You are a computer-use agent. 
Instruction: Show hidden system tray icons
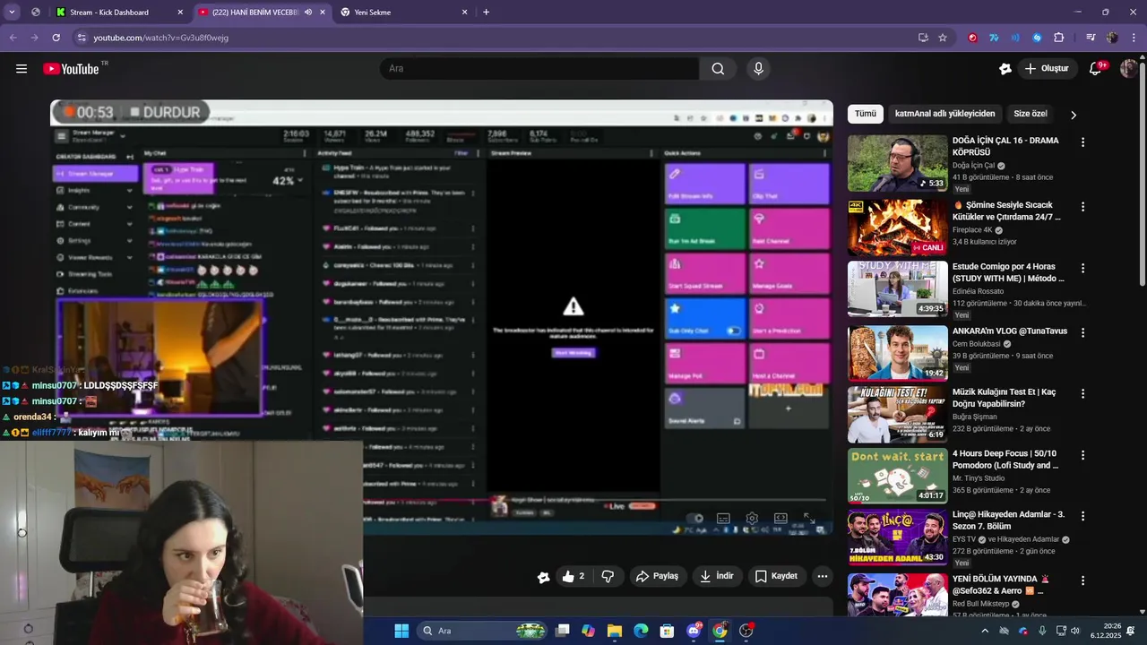coord(985,631)
